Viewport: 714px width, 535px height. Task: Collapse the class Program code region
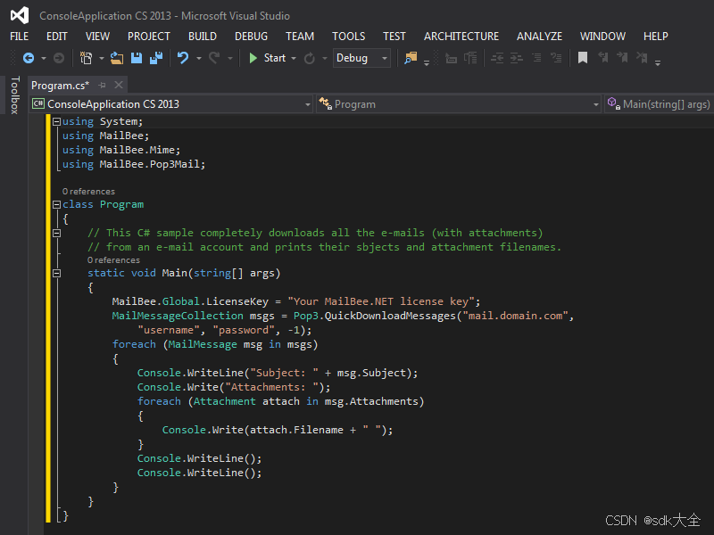pyautogui.click(x=55, y=204)
